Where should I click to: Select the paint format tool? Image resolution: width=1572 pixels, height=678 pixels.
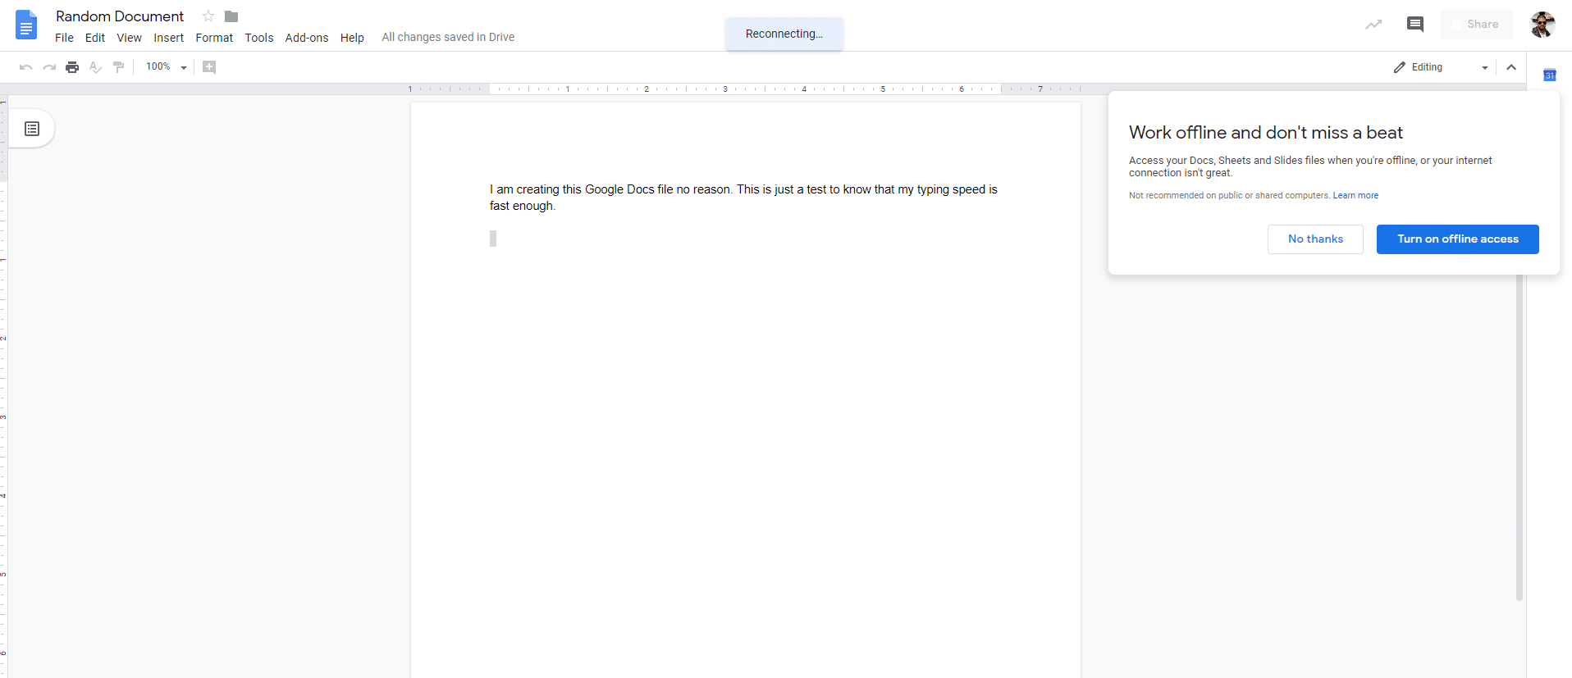click(x=118, y=67)
